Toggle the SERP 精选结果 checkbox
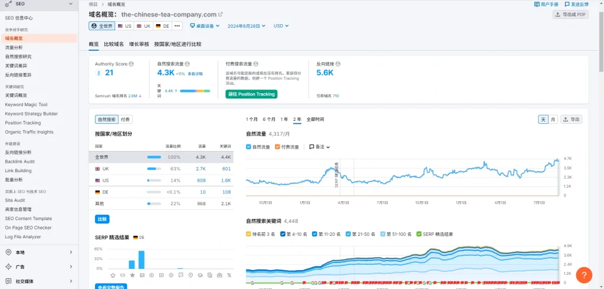The image size is (604, 289). [419, 234]
